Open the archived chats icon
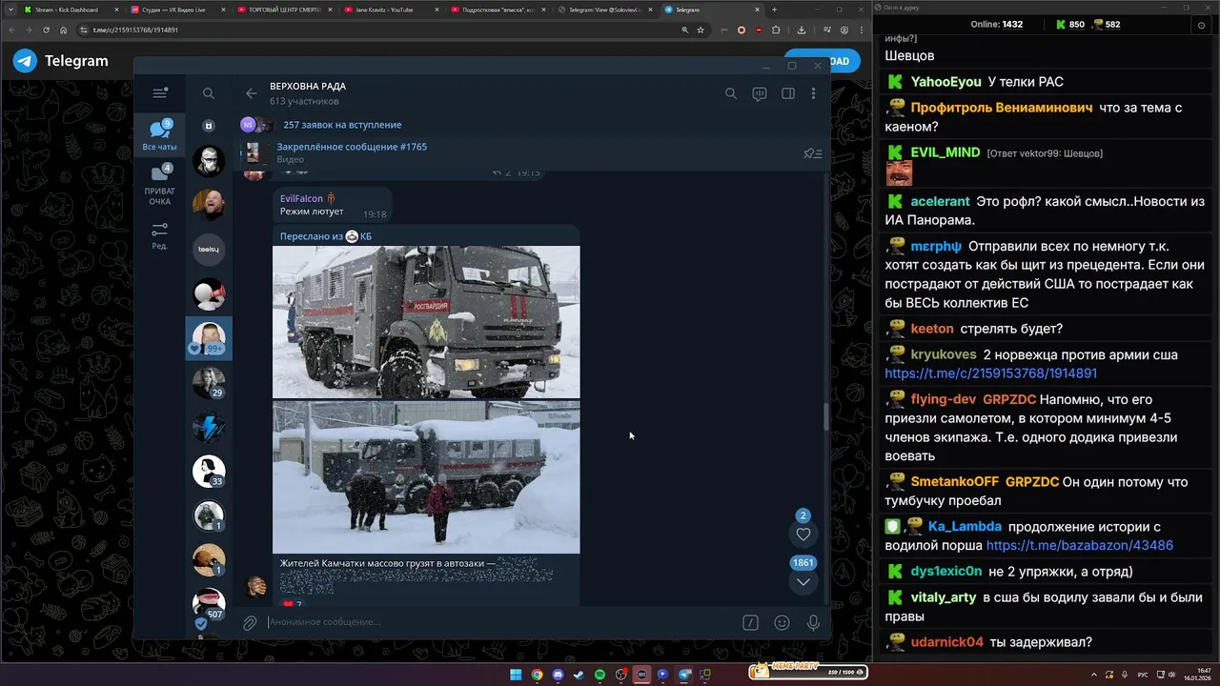 pos(209,126)
